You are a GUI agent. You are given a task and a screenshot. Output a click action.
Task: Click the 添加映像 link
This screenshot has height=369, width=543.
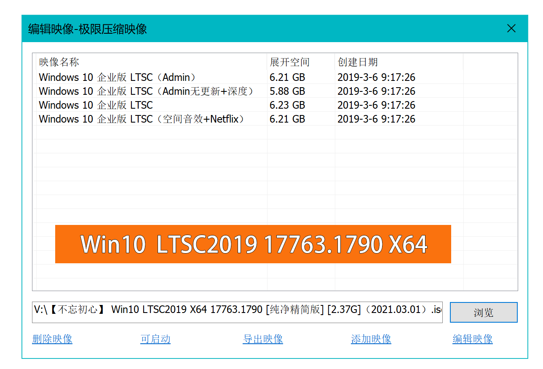click(370, 339)
